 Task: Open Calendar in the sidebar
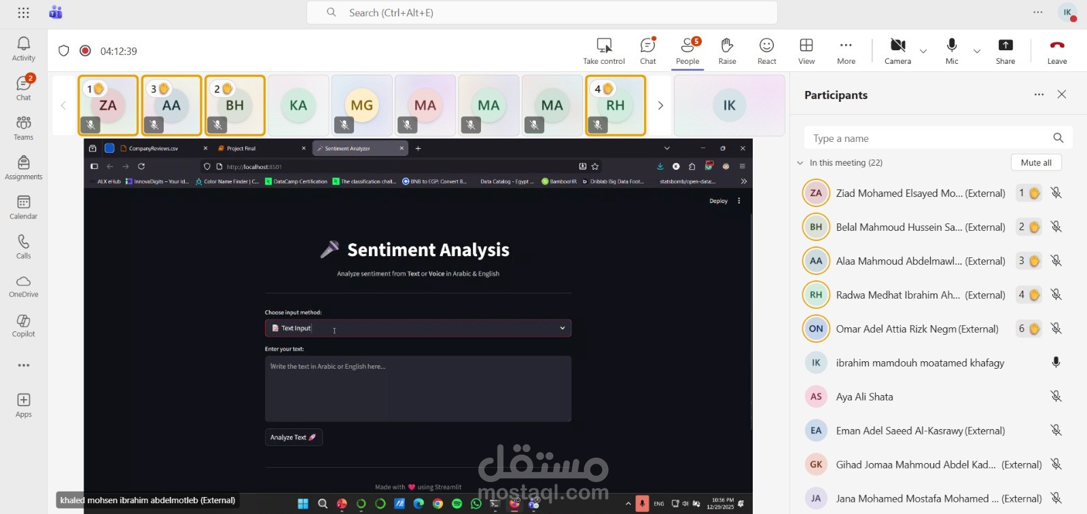pyautogui.click(x=23, y=207)
